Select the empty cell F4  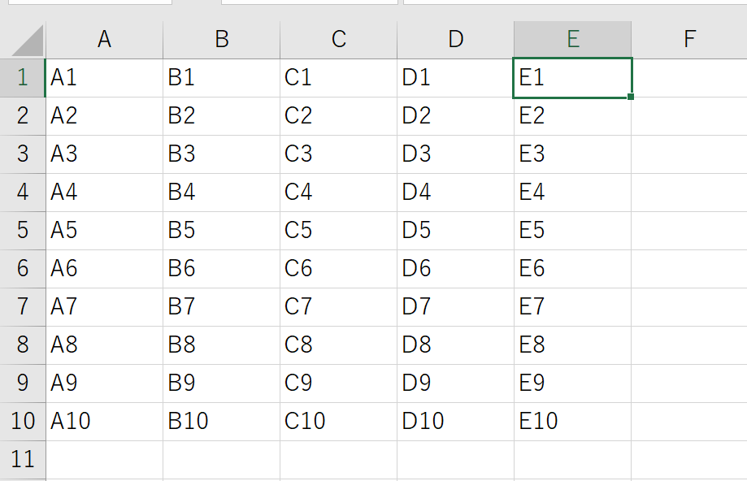pos(689,193)
